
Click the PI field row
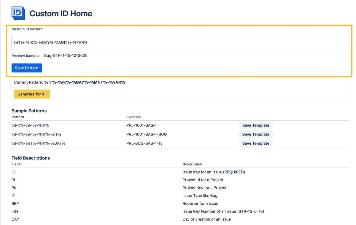[x=180, y=180]
